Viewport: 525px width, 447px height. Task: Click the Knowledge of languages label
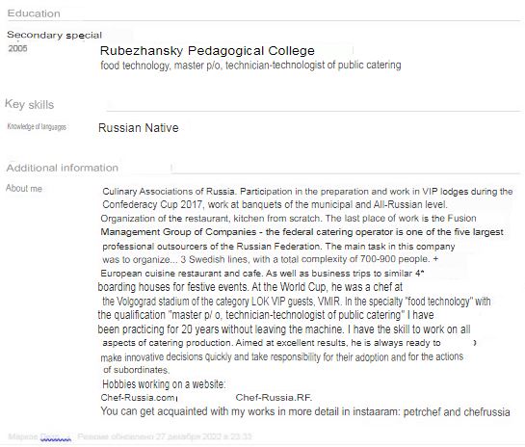(x=37, y=126)
